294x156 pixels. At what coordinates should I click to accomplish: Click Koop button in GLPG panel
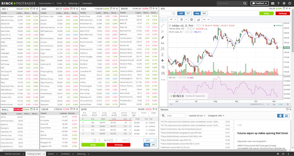[x=93, y=145]
